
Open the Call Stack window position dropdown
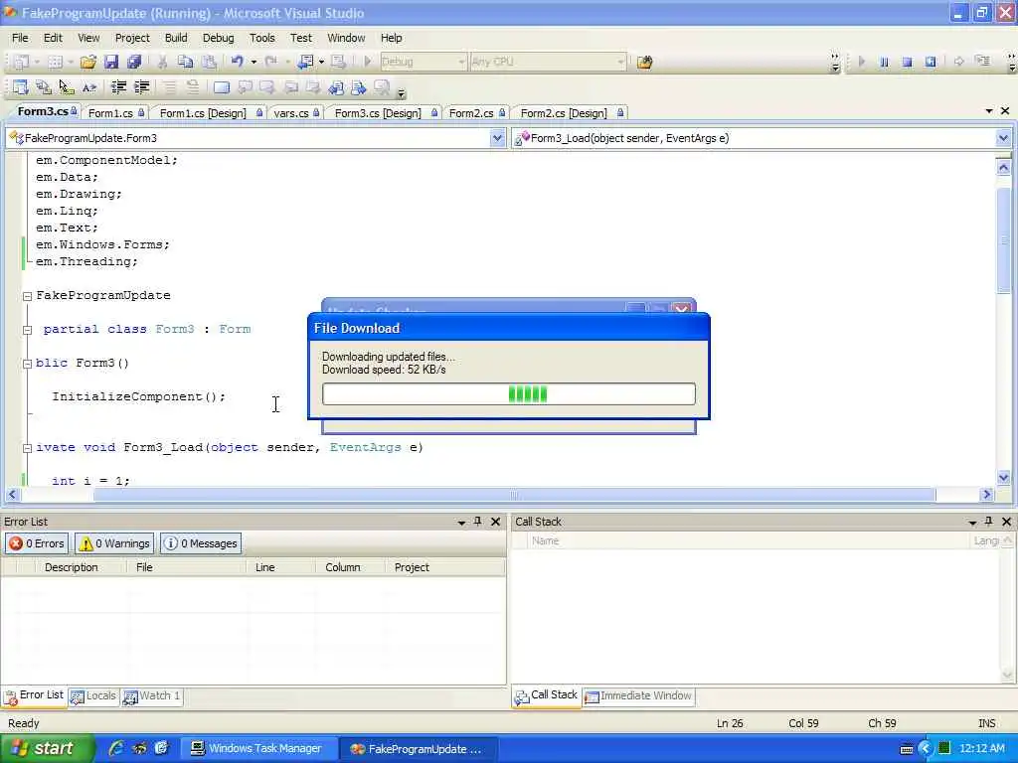click(x=972, y=522)
